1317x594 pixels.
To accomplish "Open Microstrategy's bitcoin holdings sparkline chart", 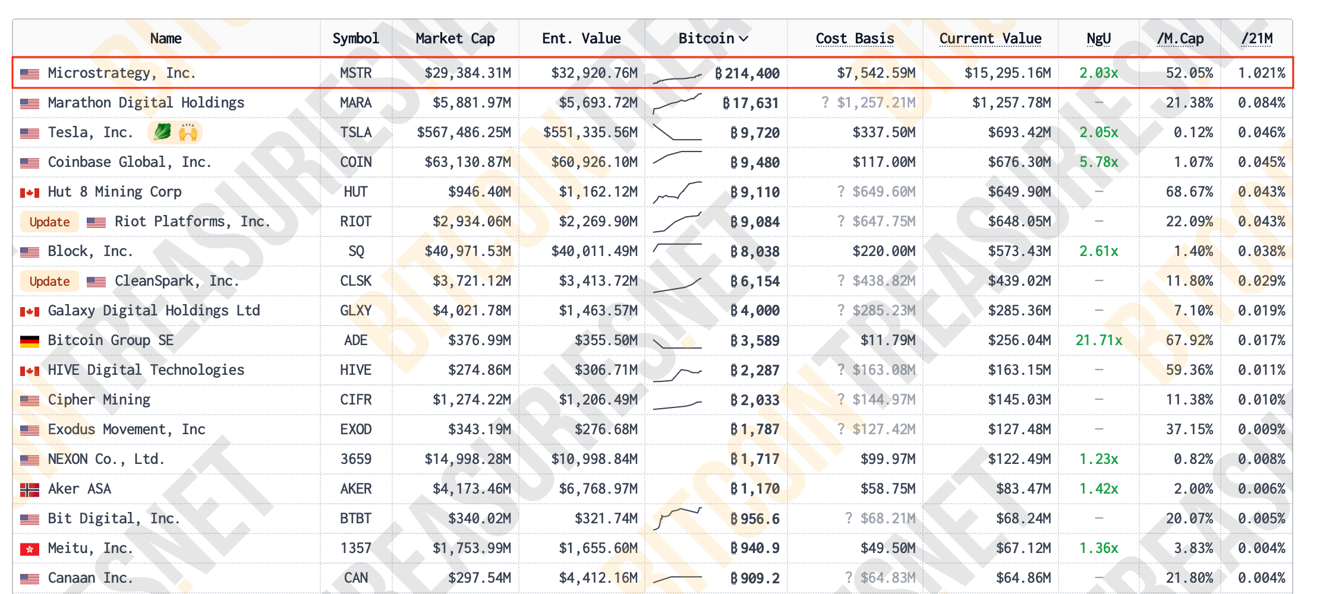I will click(x=678, y=78).
